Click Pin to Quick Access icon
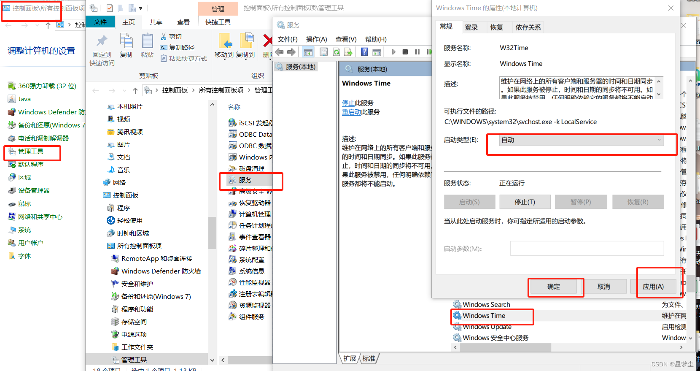The image size is (700, 371). [x=102, y=41]
